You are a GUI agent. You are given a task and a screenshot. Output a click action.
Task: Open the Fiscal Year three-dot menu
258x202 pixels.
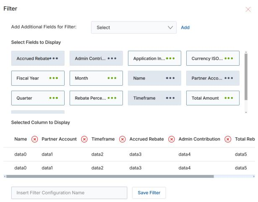pos(54,78)
